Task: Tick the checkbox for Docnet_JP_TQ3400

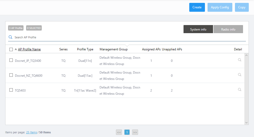Action: (11, 60)
